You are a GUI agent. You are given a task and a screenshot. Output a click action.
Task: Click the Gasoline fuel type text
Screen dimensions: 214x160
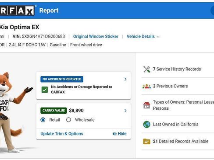point(58,45)
